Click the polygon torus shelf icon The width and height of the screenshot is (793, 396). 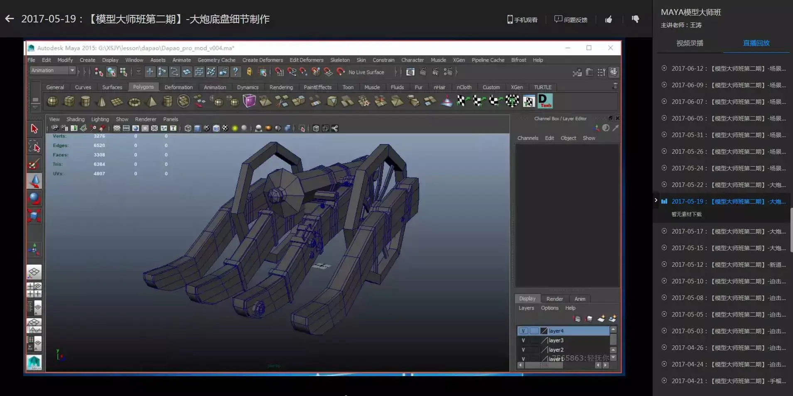tap(134, 101)
